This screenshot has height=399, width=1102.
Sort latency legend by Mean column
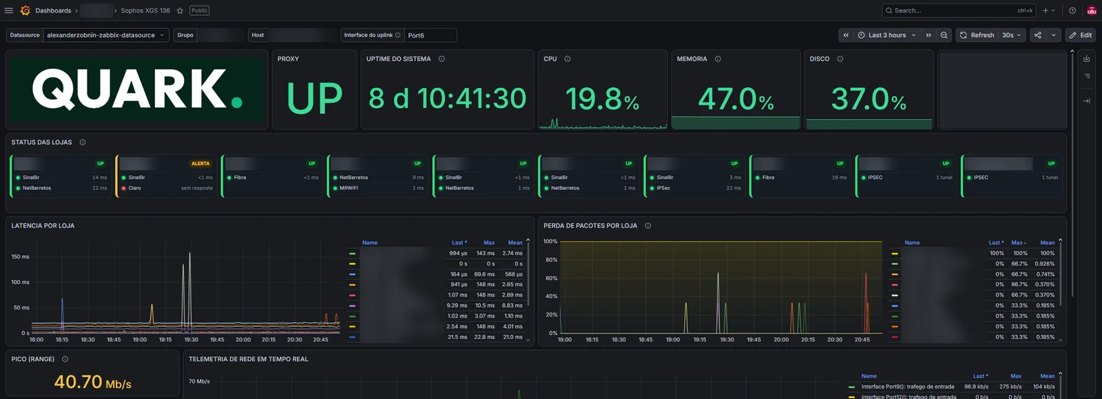tap(515, 243)
